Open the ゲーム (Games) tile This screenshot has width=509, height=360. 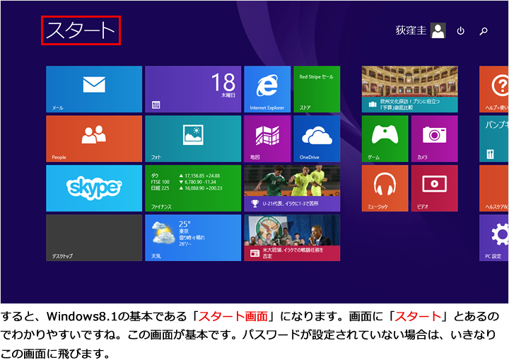point(385,139)
